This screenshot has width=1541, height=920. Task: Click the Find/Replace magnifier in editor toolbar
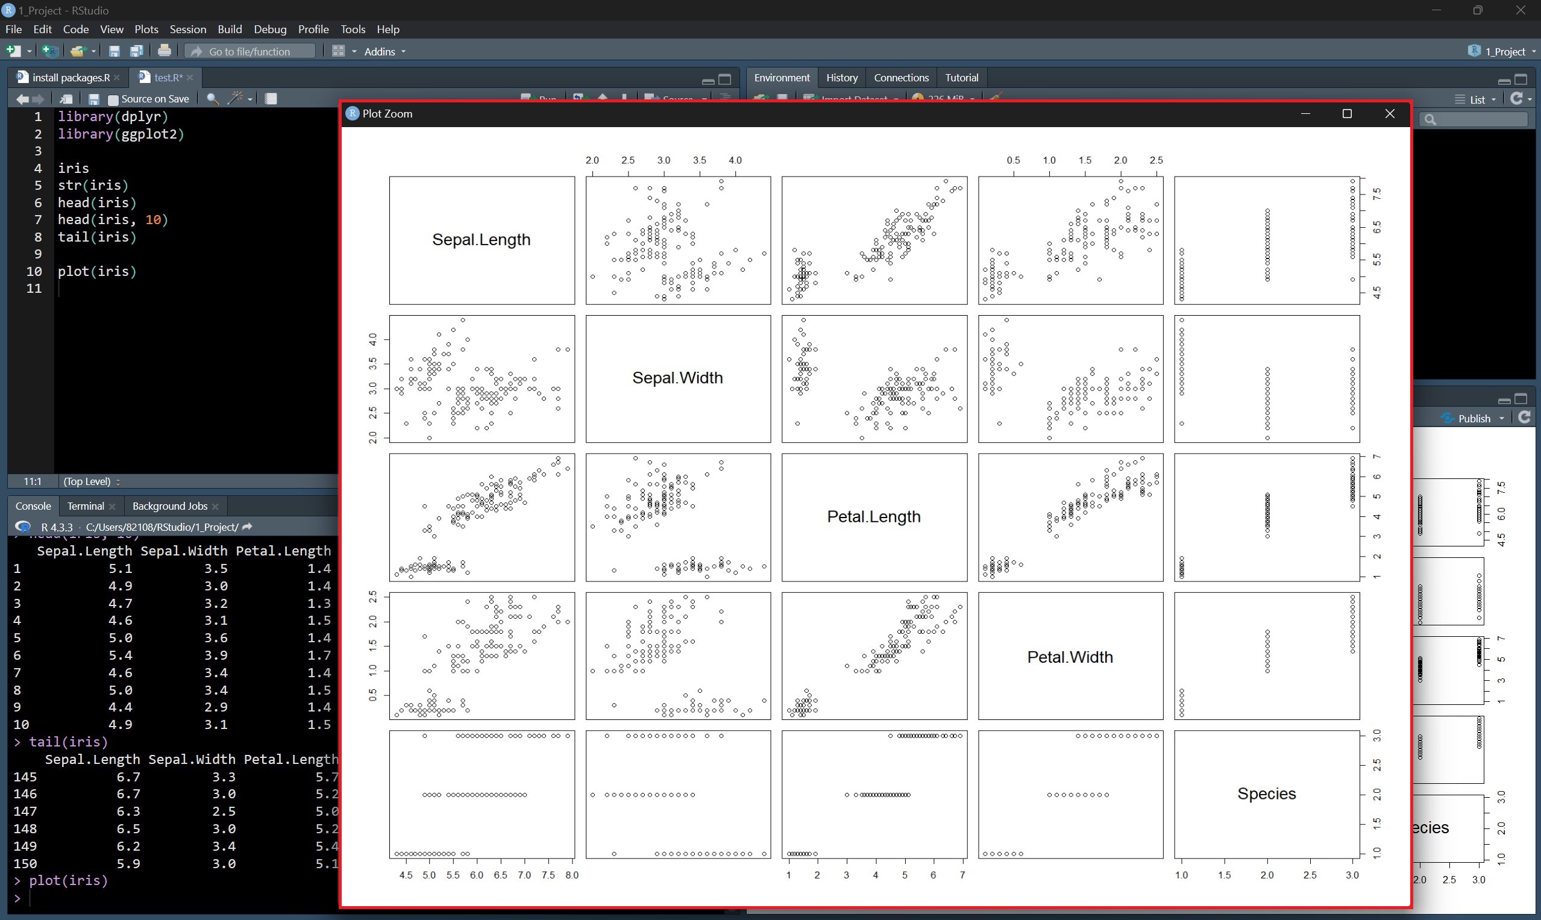click(x=212, y=99)
